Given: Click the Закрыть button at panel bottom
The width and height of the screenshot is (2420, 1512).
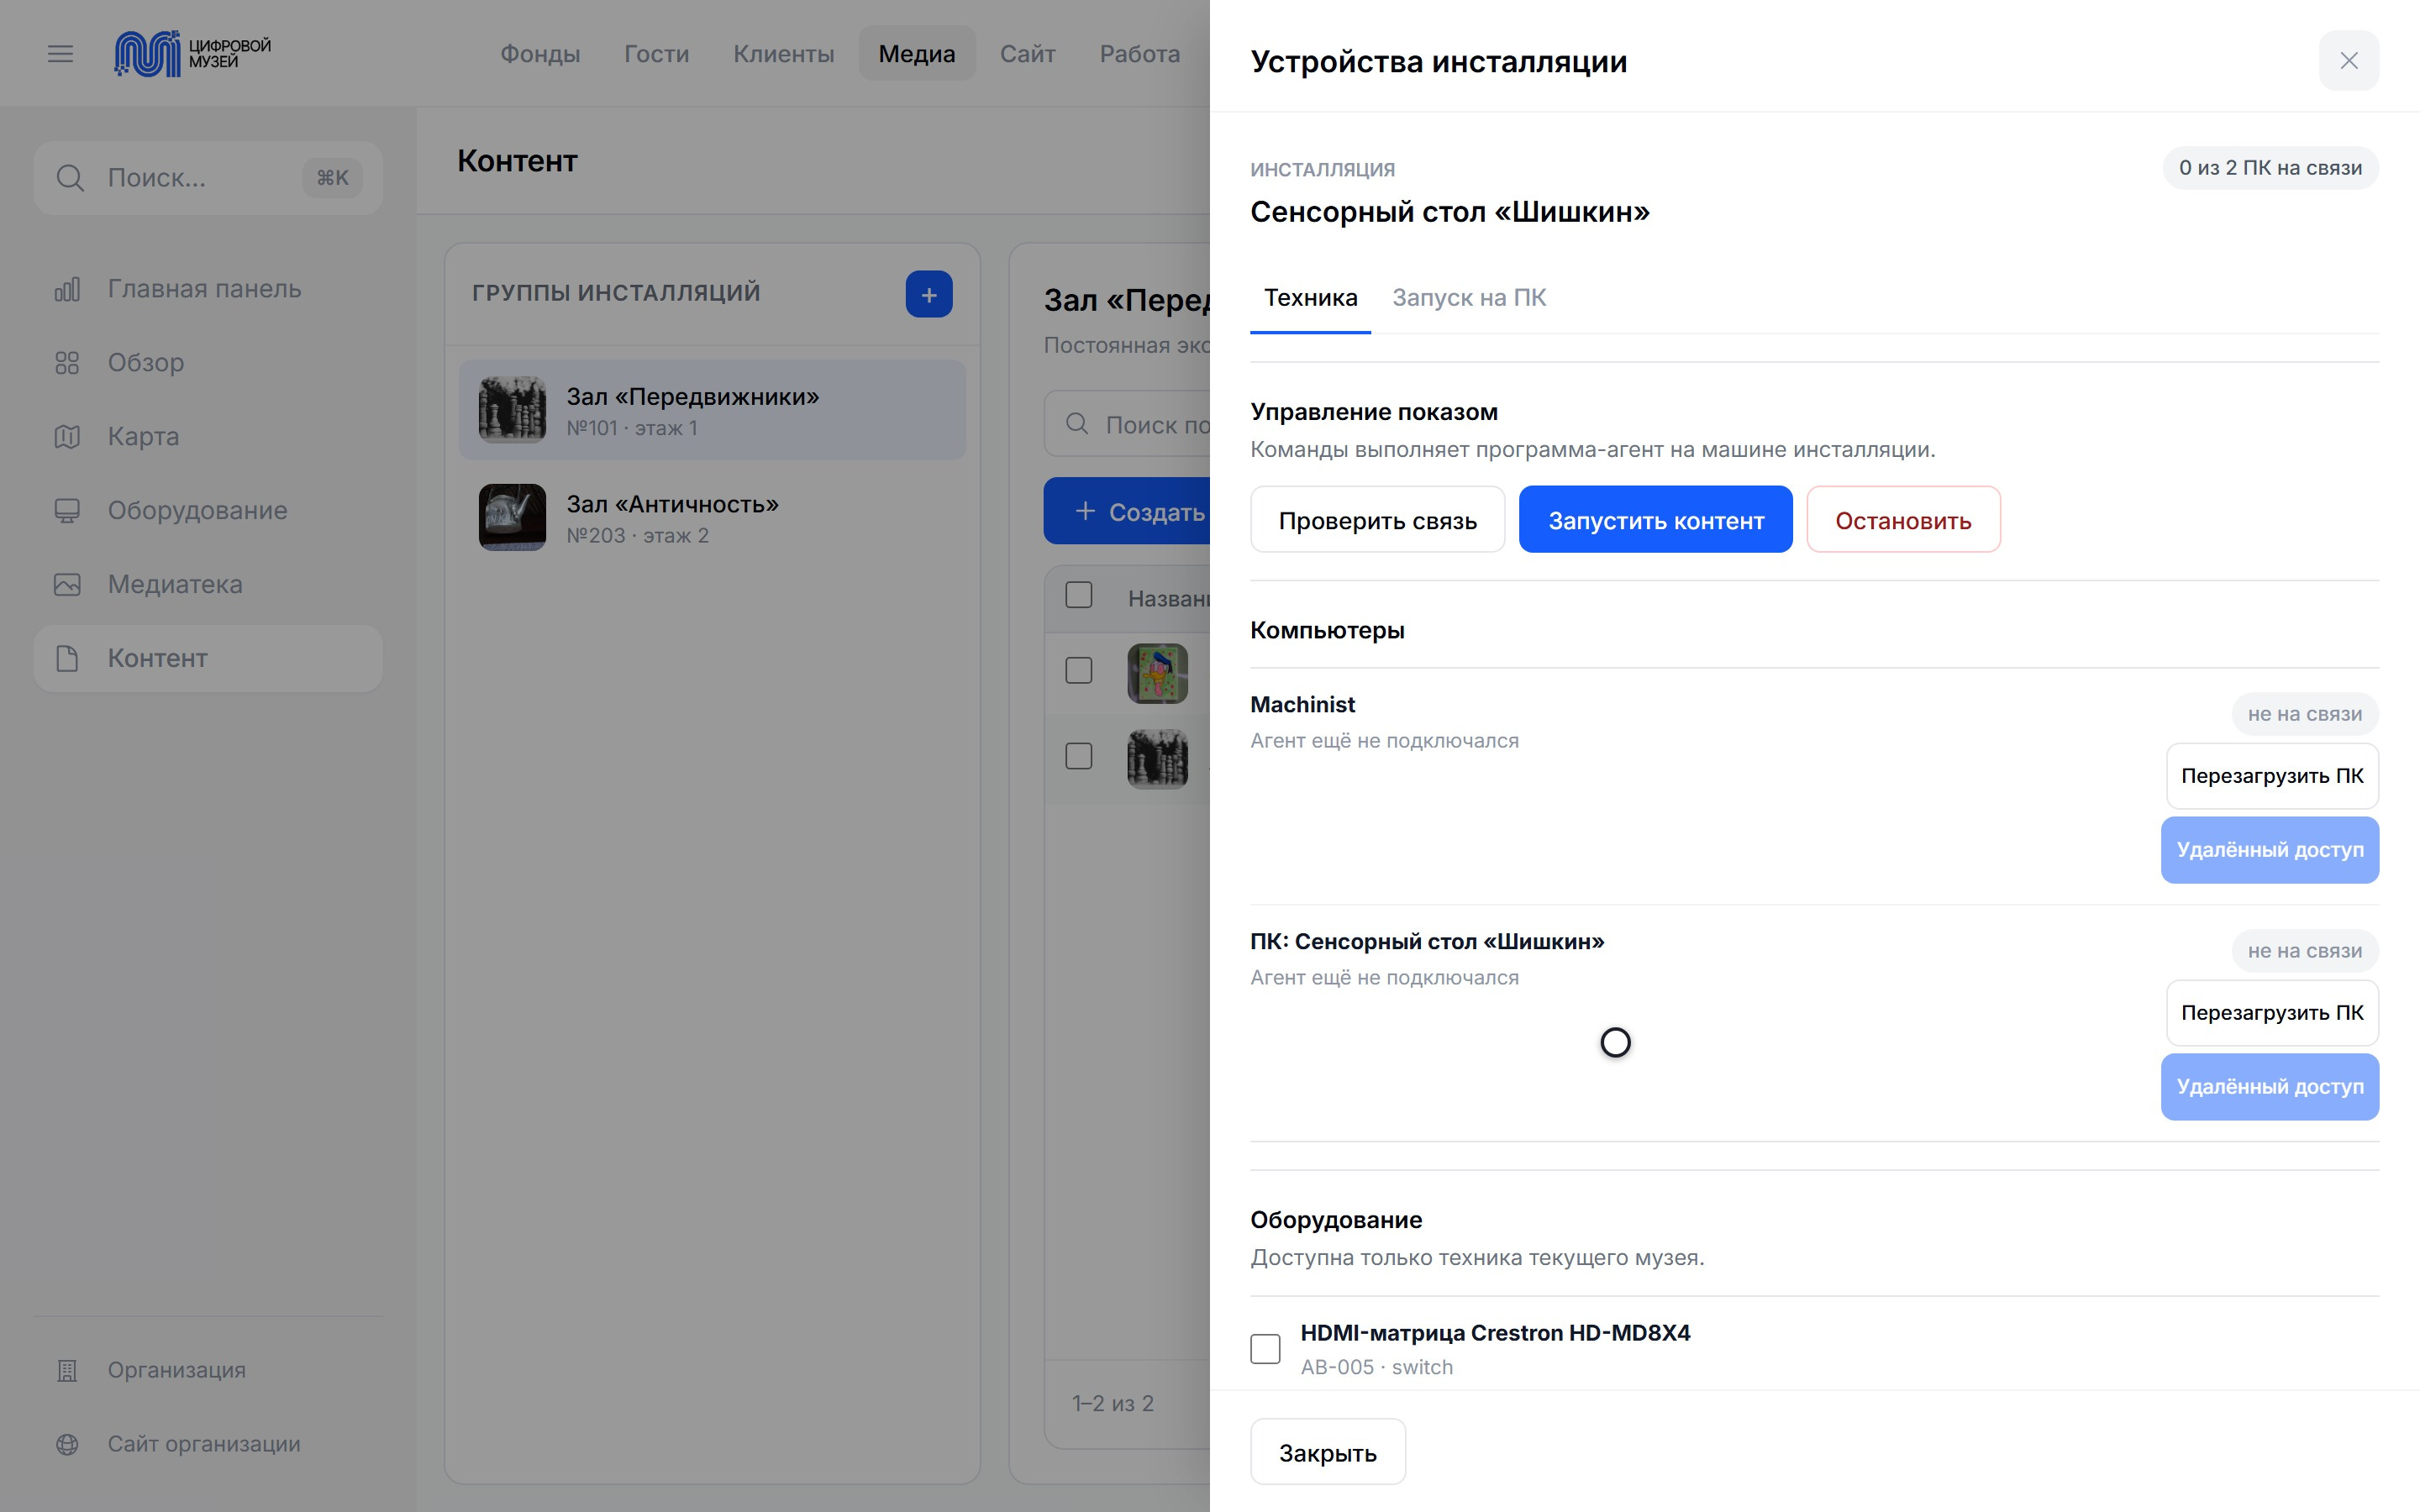Looking at the screenshot, I should coord(1328,1453).
